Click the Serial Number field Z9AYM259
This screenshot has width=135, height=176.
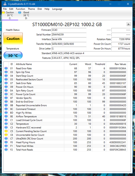[x=69, y=35]
